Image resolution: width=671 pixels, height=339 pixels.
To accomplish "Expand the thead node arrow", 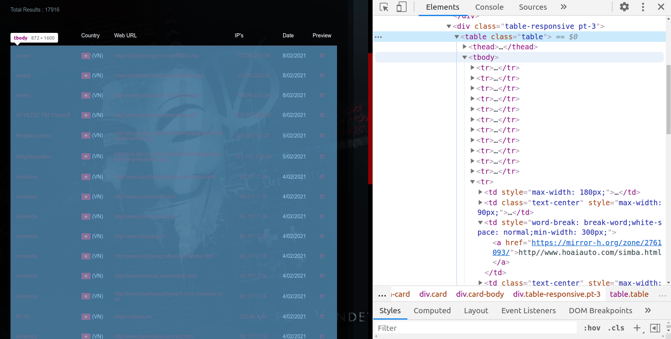I will pos(465,47).
